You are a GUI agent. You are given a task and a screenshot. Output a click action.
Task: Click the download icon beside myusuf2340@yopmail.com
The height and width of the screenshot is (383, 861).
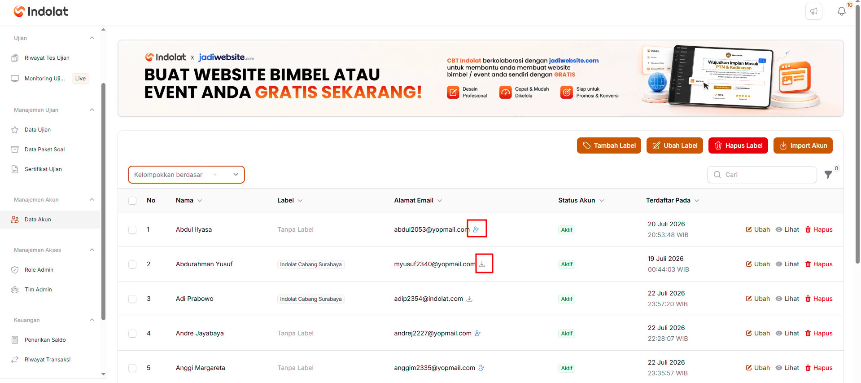[482, 264]
